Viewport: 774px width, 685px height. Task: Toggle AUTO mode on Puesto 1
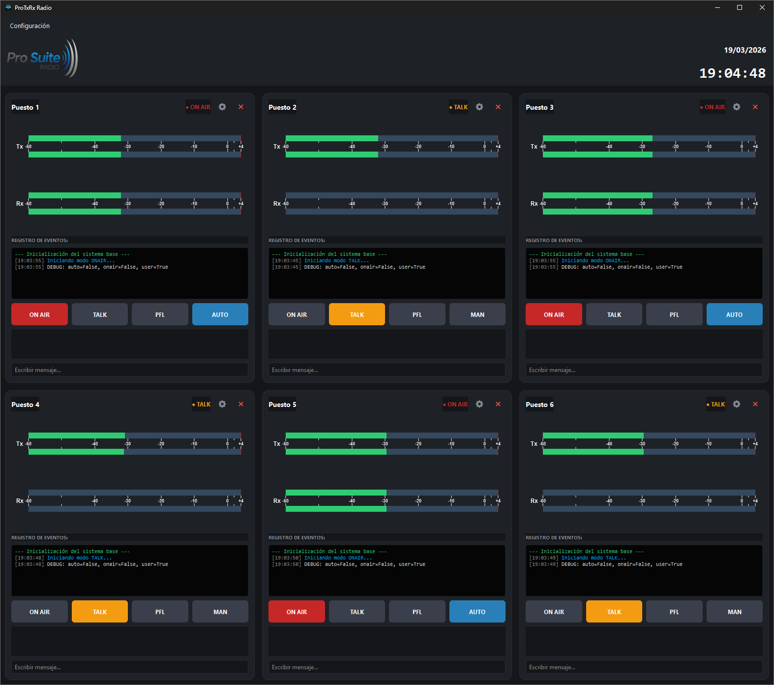coord(220,314)
